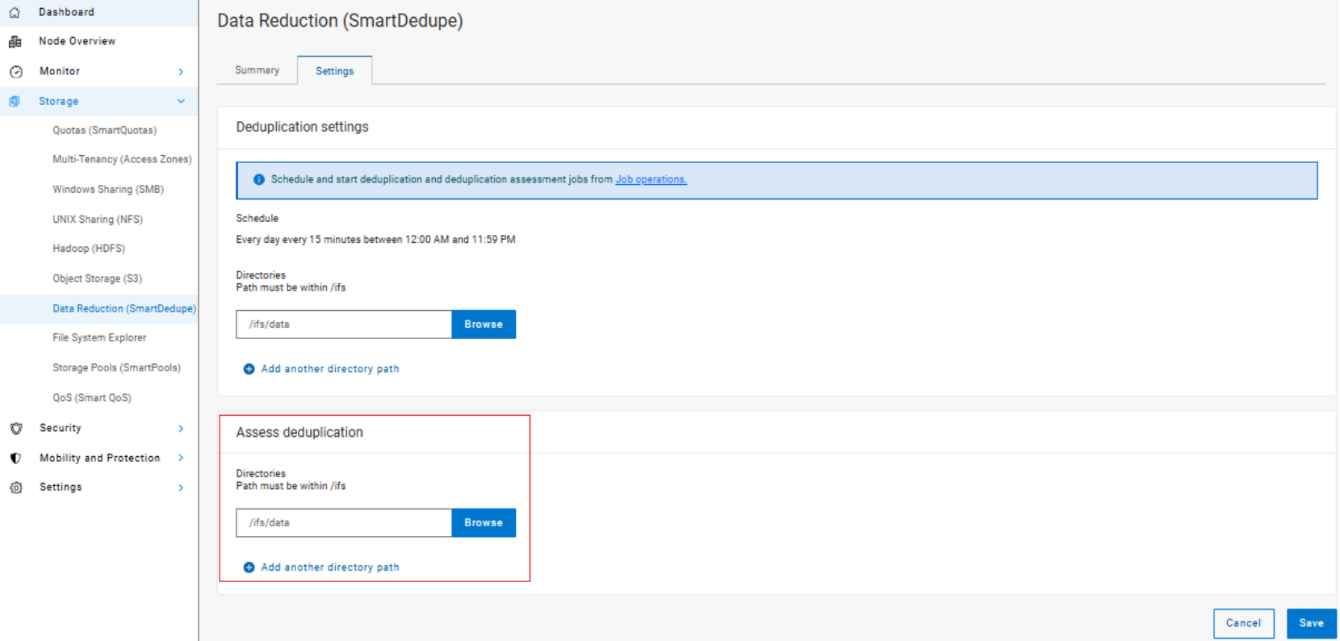Open Quotas (SmartQuotas) page
Viewport: 1340px width, 641px height.
(x=105, y=130)
